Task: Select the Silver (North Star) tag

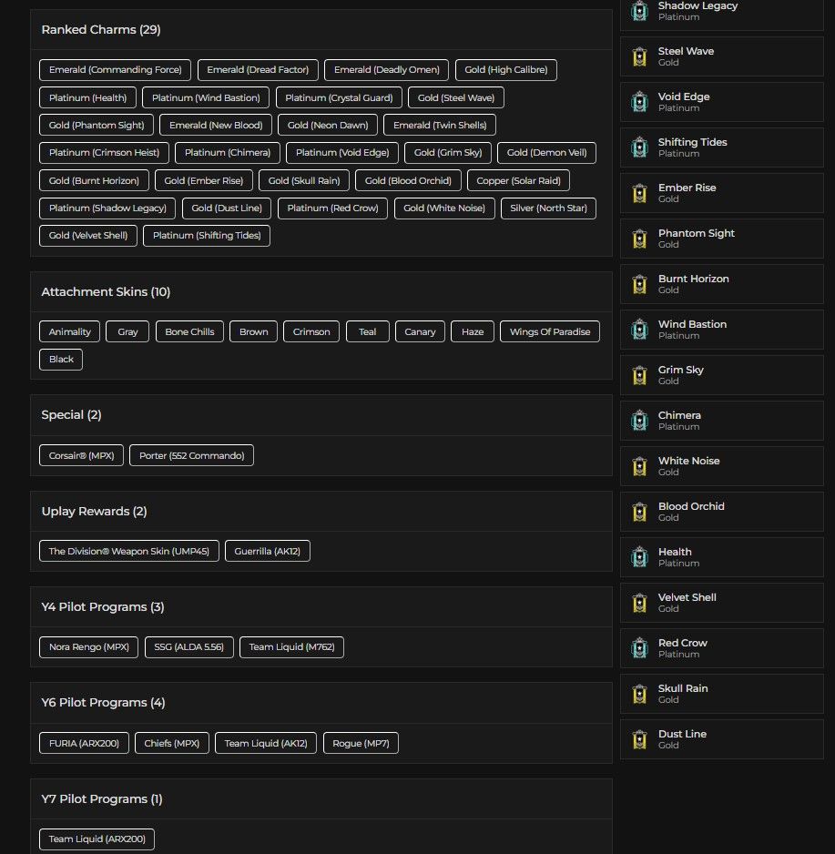Action: (x=548, y=208)
